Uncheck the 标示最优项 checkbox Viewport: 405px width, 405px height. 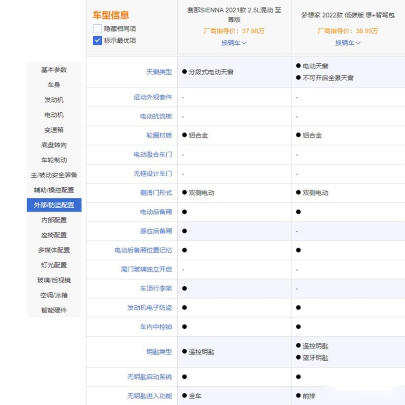[97, 40]
